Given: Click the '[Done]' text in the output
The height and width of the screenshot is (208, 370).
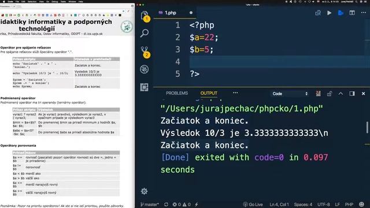Looking at the screenshot, I should click(x=175, y=157).
